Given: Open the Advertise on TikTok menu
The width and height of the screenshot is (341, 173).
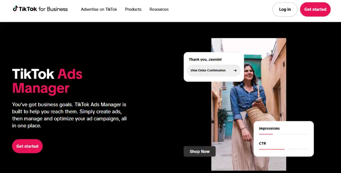Looking at the screenshot, I should pyautogui.click(x=99, y=9).
